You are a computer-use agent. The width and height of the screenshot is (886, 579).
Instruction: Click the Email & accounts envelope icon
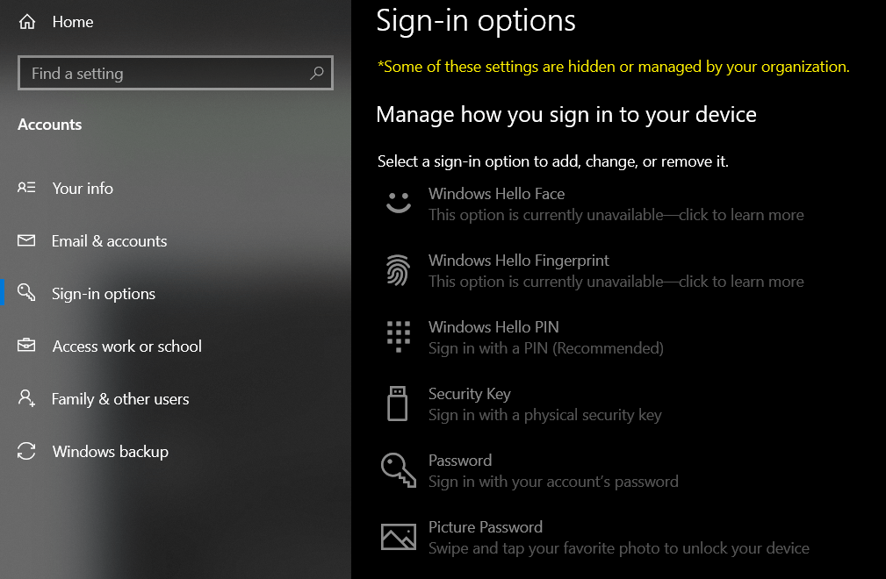click(x=26, y=240)
